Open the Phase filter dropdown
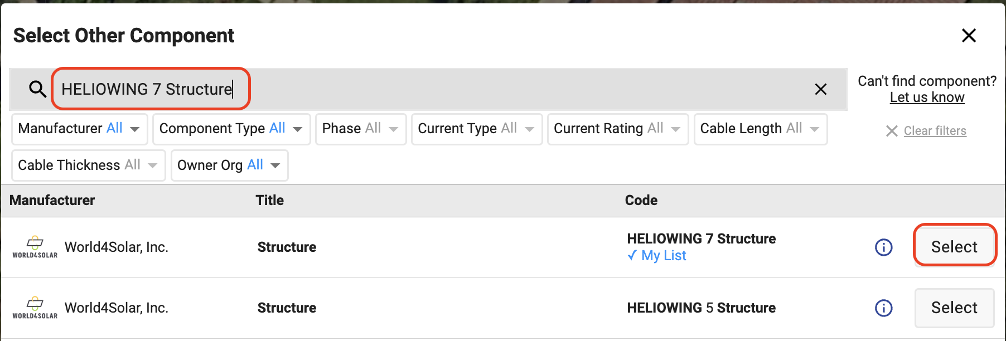1006x341 pixels. [360, 129]
